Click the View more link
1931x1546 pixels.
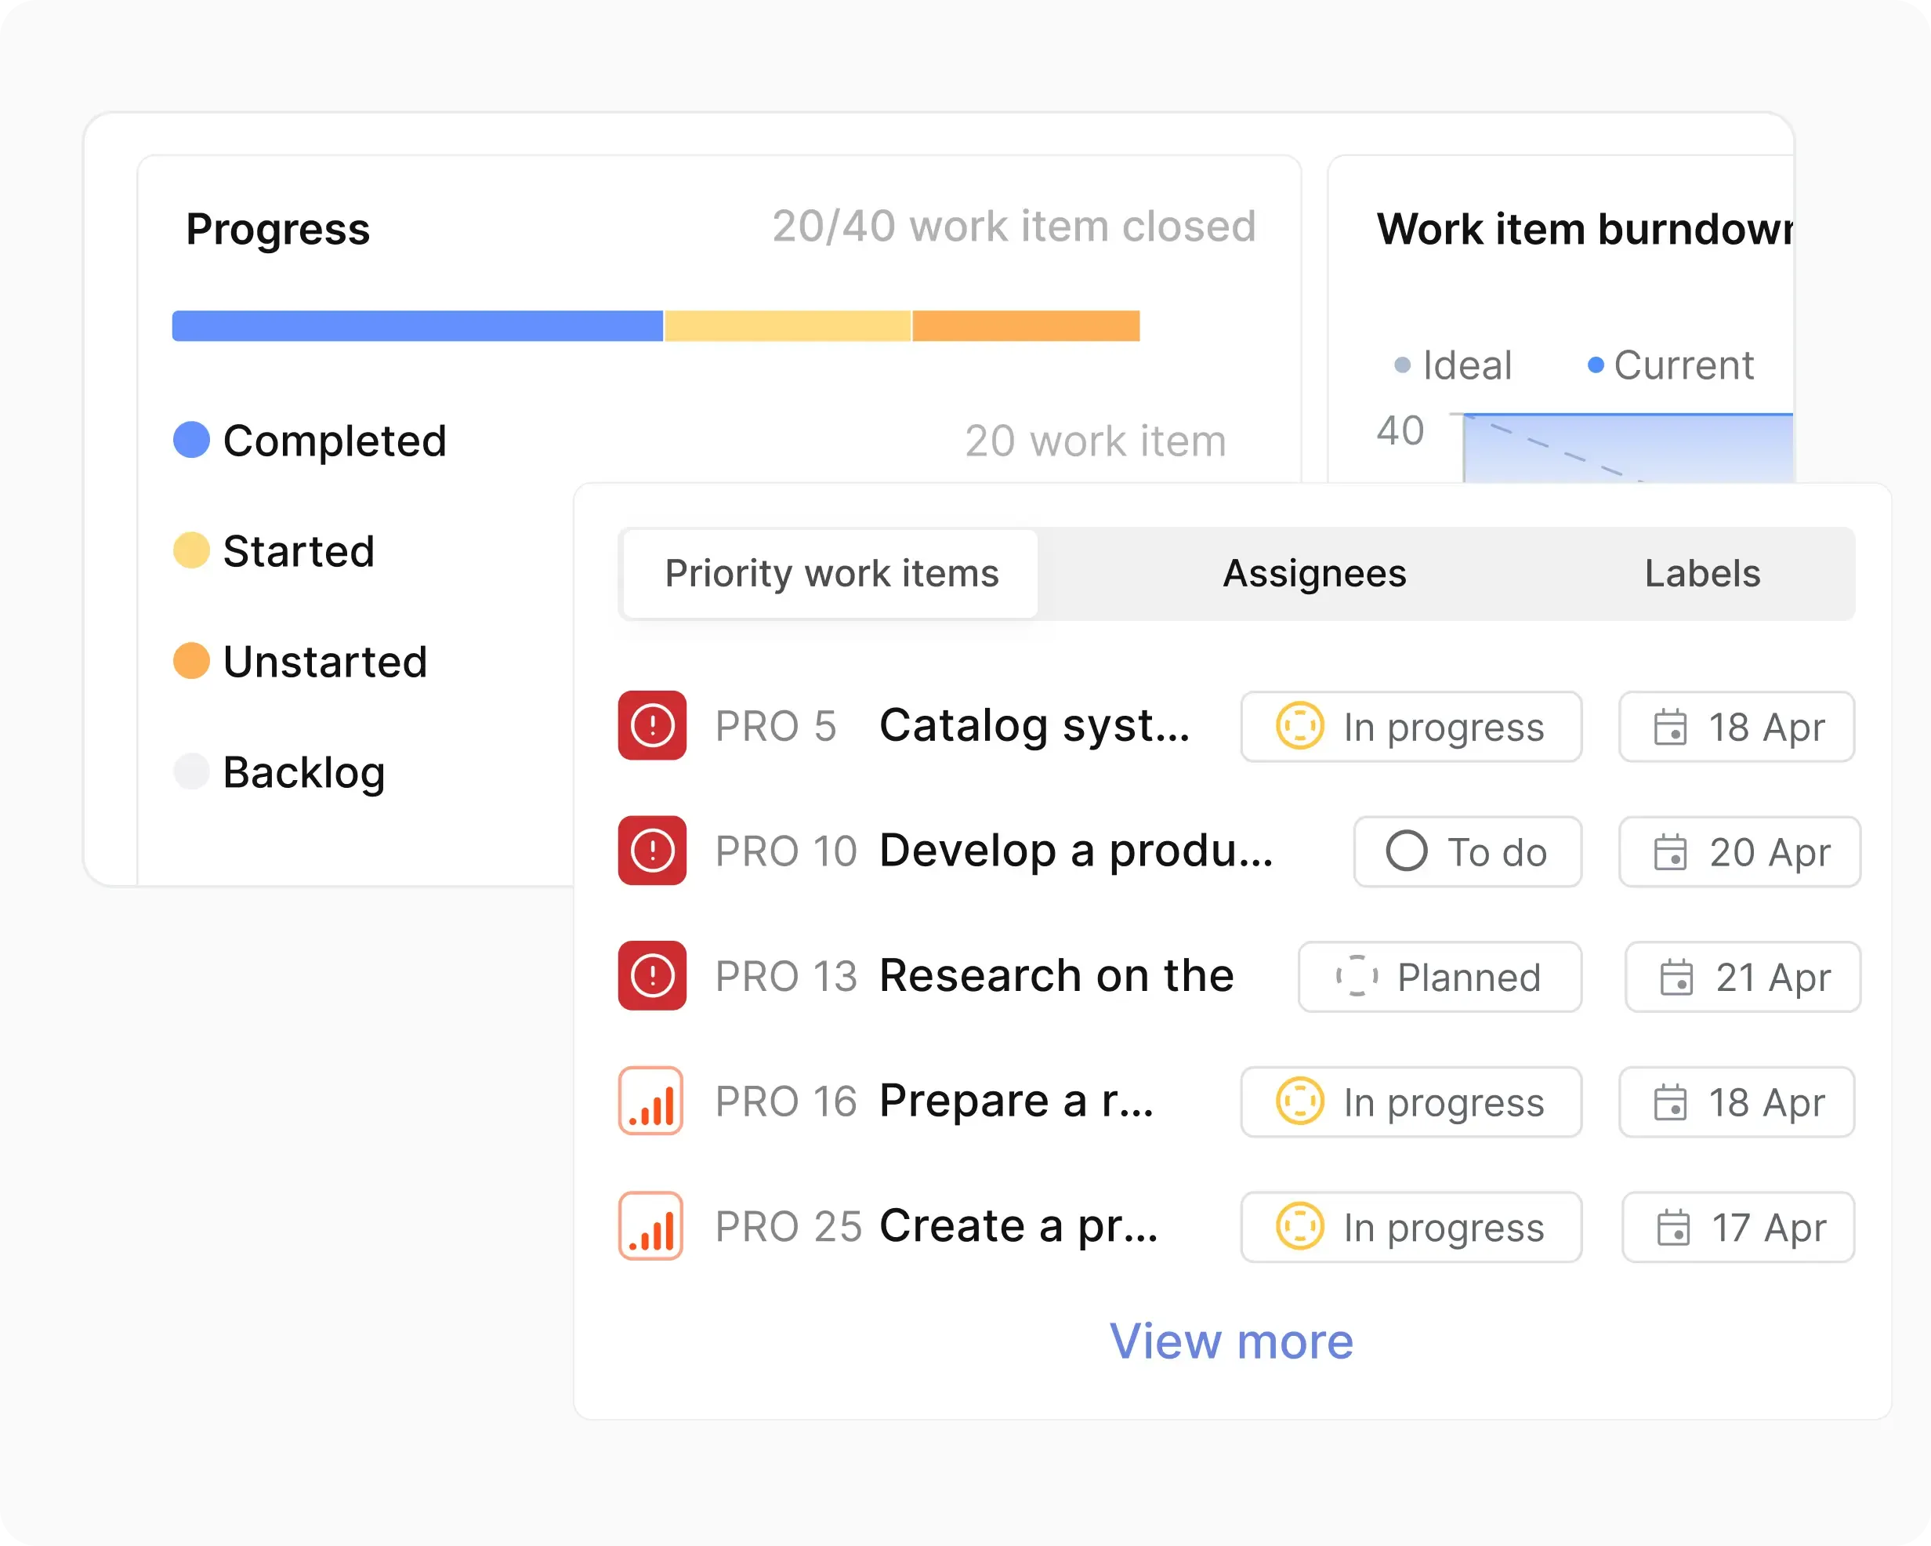(1230, 1341)
